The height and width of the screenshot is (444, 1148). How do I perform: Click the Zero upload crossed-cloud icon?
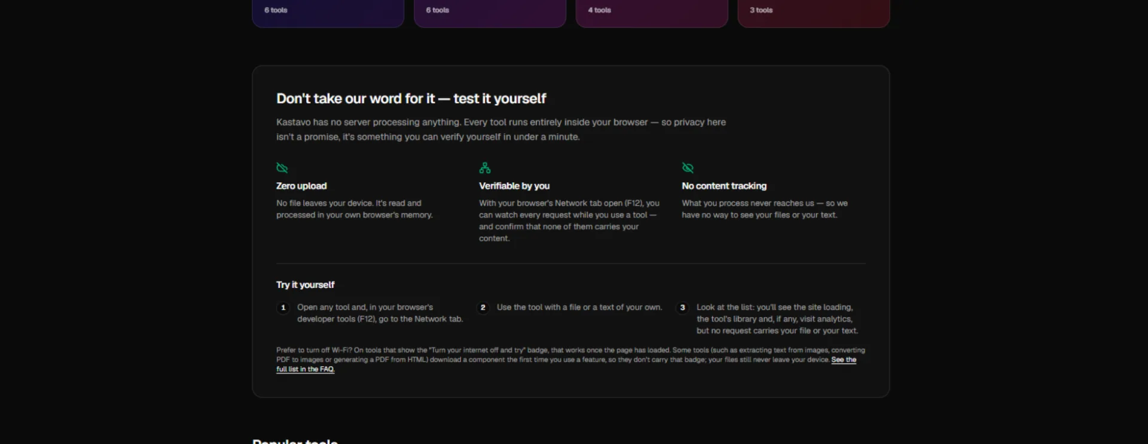pos(282,168)
